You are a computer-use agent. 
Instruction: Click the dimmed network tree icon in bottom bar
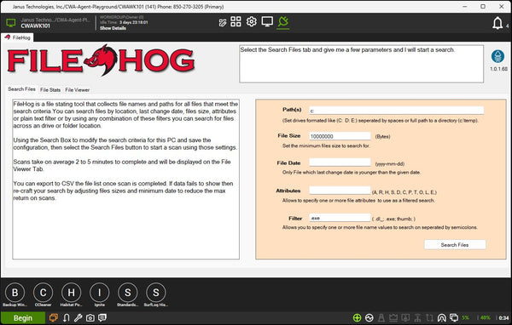(x=417, y=317)
